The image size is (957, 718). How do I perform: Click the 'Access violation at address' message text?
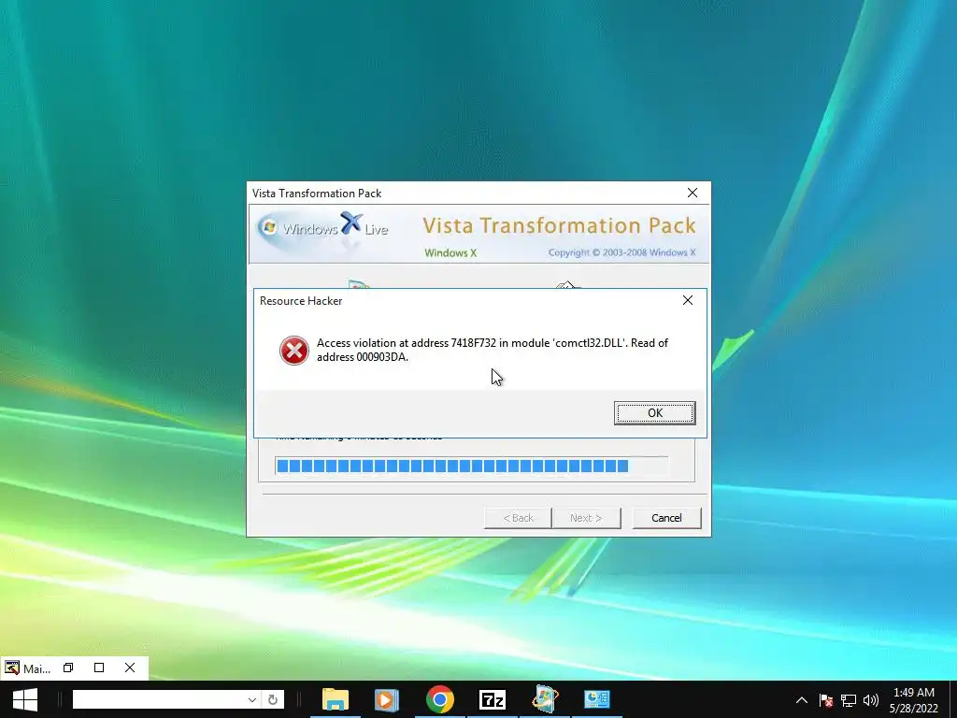492,350
